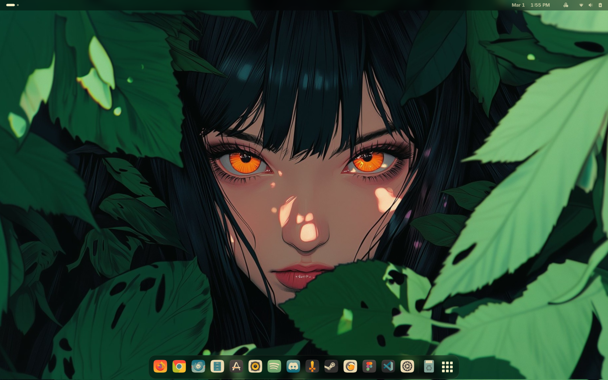
Task: Launch Lutris from the dock
Action: 350,367
